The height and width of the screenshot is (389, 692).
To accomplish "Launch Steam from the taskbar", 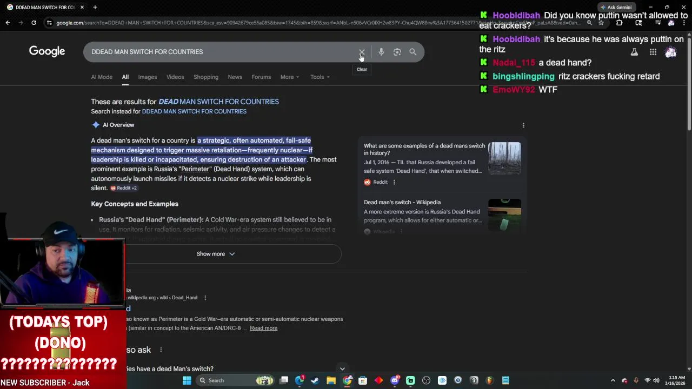I will point(315,380).
